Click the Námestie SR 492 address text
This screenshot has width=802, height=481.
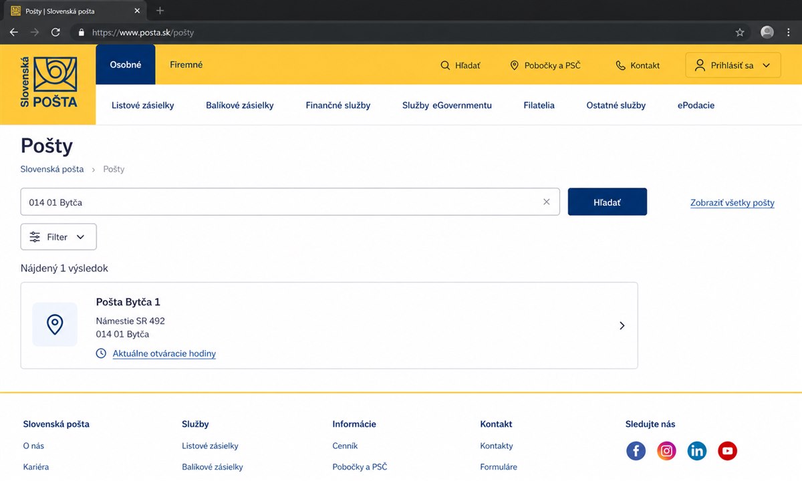(130, 321)
